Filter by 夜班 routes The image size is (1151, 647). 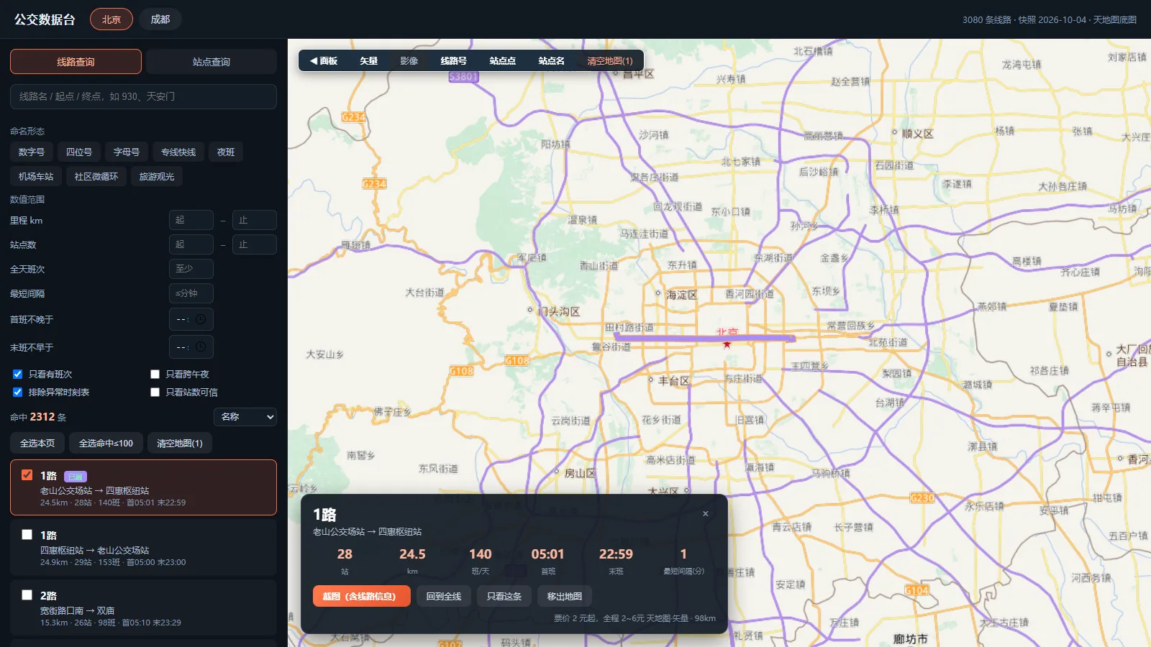click(226, 152)
